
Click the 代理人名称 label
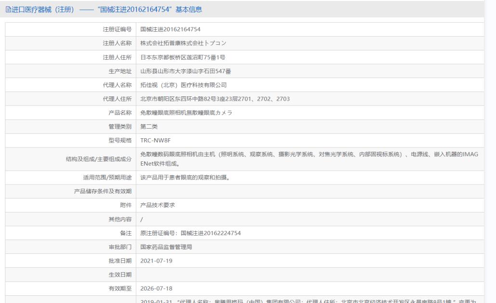[117, 85]
